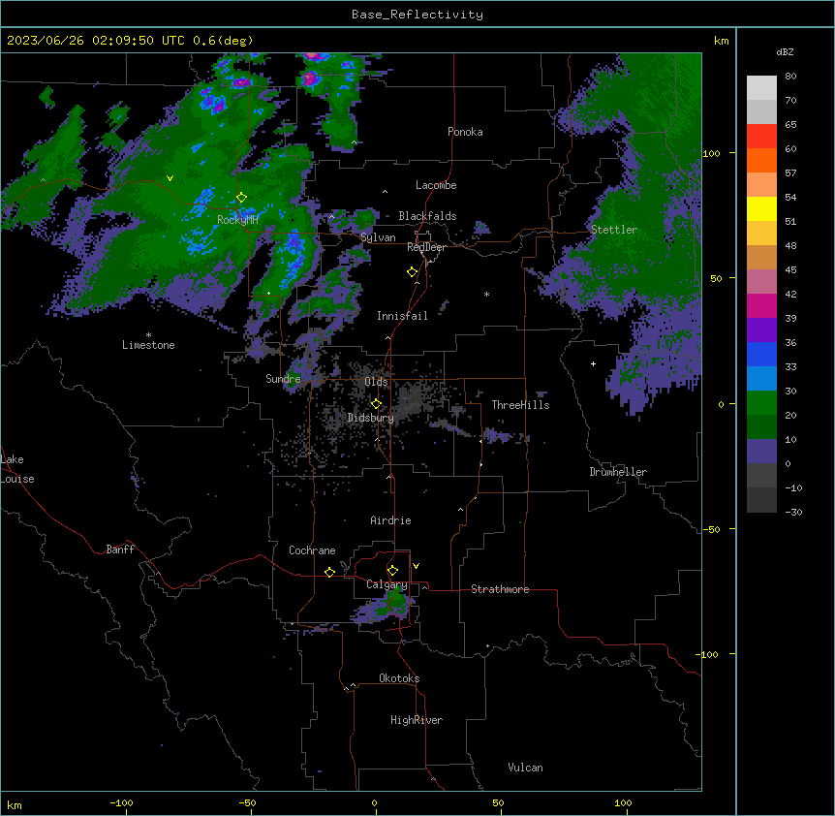This screenshot has width=835, height=816.
Task: Click the Drumheller label
Action: 618,472
